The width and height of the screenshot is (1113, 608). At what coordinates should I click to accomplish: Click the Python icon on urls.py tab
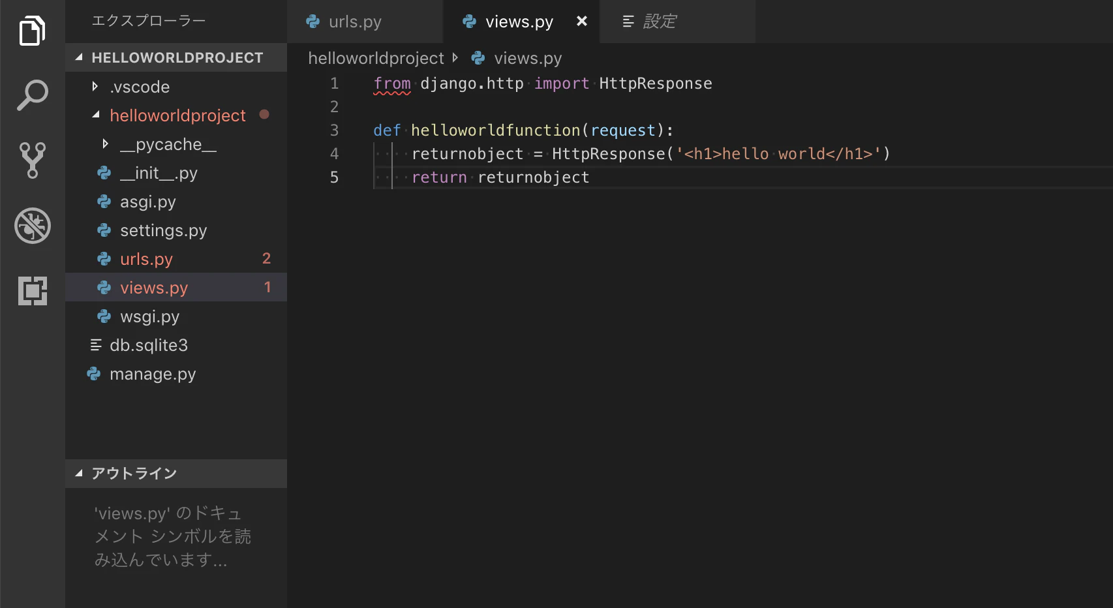pos(313,22)
